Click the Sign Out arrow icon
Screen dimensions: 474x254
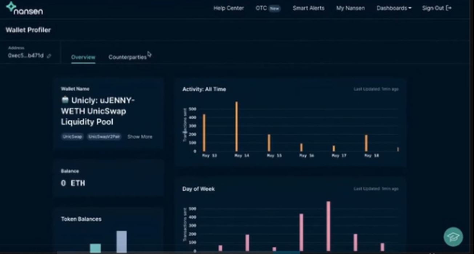coord(449,8)
